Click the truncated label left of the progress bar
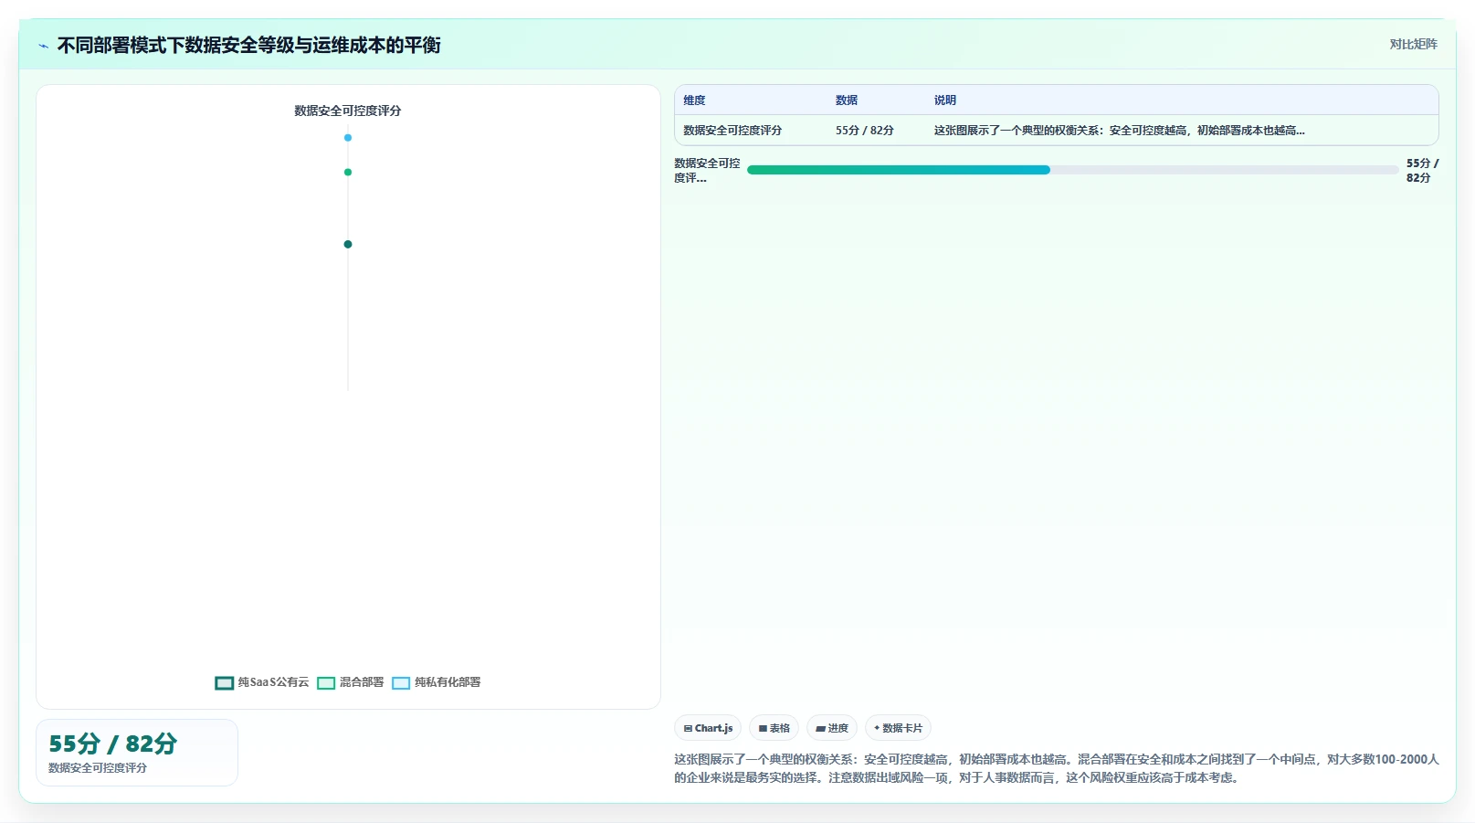Image resolution: width=1475 pixels, height=823 pixels. click(707, 171)
